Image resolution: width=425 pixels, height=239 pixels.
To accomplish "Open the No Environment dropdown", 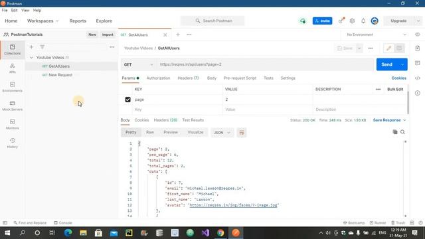I will [x=377, y=35].
